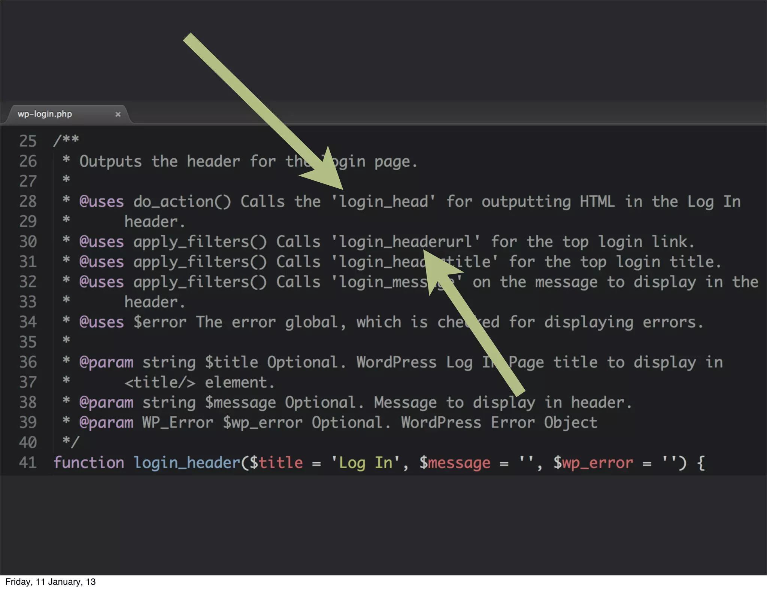Screen dimensions: 767x590
Task: Click line number 41 in gutter
Action: coord(28,463)
